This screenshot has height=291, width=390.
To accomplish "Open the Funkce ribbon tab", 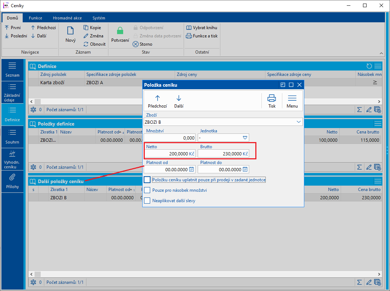I will pyautogui.click(x=35, y=18).
